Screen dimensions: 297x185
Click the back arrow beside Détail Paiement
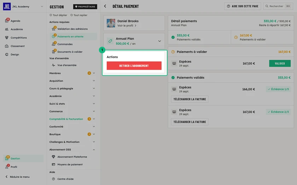tap(105, 6)
